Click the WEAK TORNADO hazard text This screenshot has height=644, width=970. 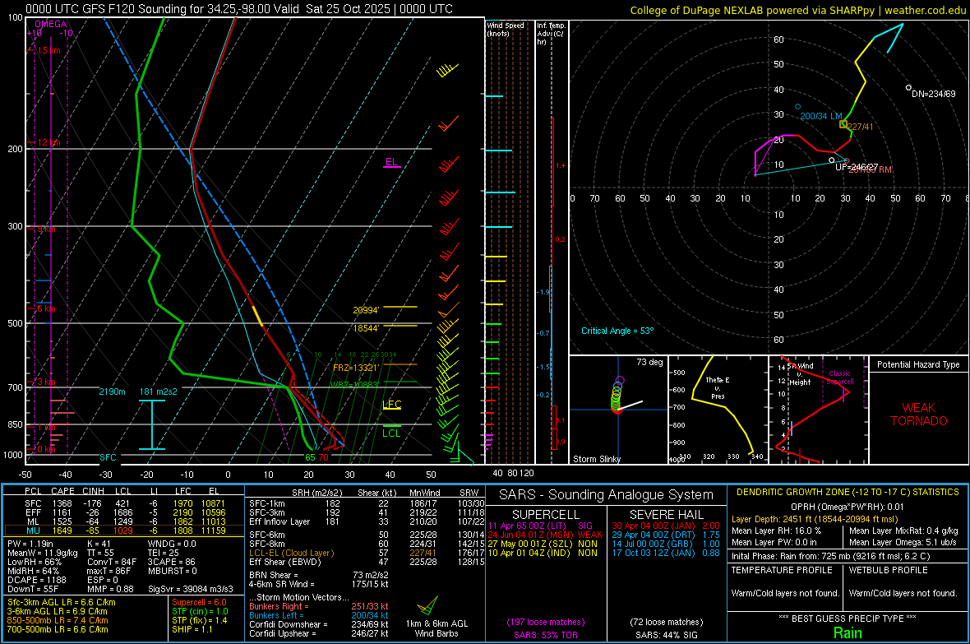pyautogui.click(x=919, y=415)
